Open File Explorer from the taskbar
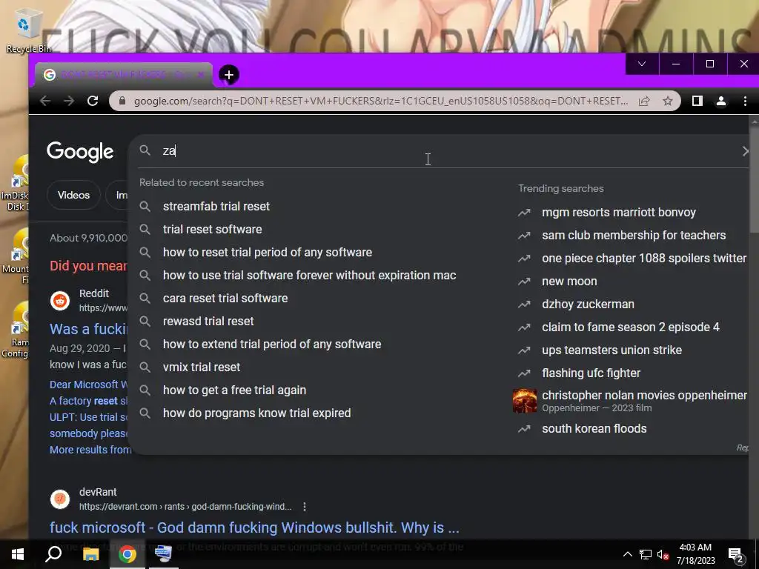 point(90,554)
